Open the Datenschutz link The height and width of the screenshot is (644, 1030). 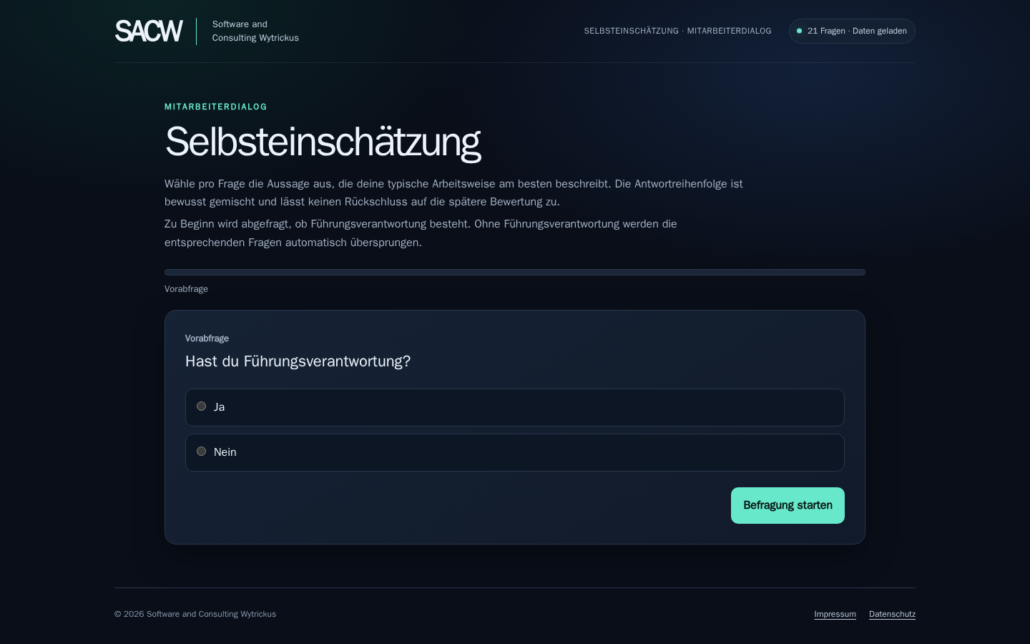(x=892, y=614)
